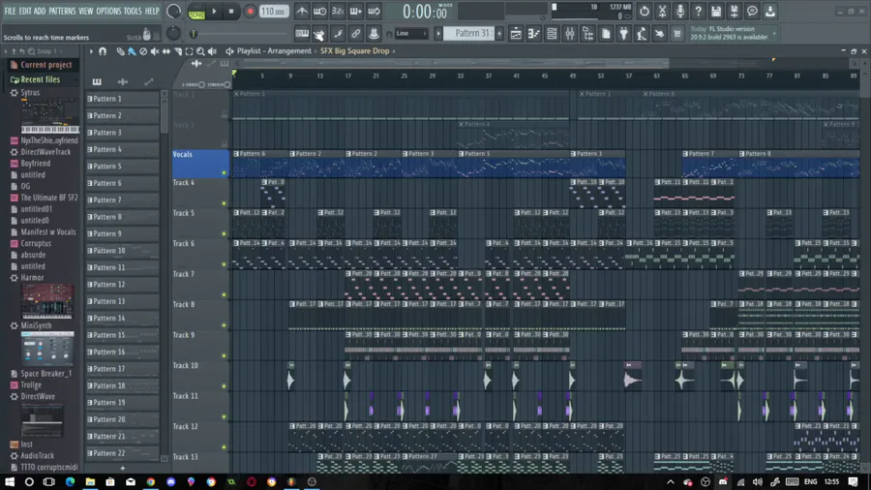Open the Mixer view icon

coord(570,34)
